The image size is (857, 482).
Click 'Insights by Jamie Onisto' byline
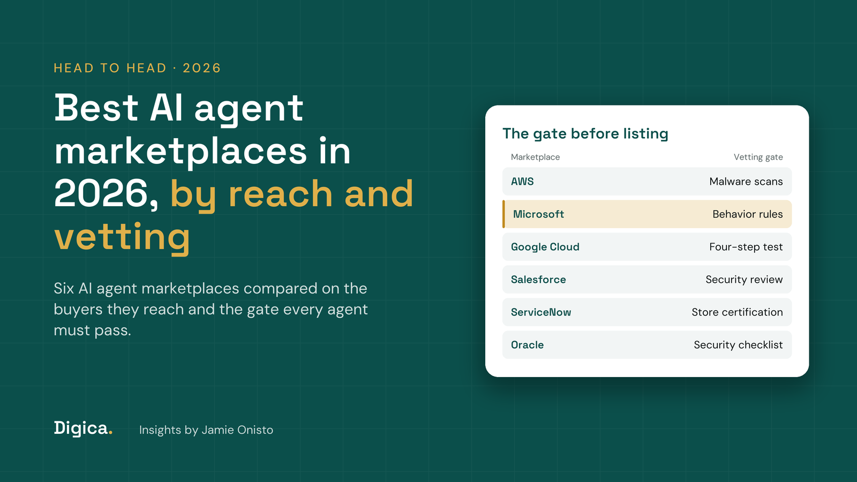[206, 430]
